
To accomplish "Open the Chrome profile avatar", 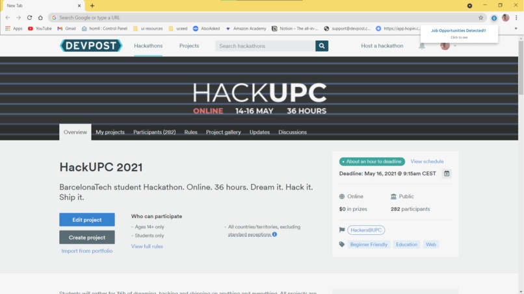I will pyautogui.click(x=505, y=18).
